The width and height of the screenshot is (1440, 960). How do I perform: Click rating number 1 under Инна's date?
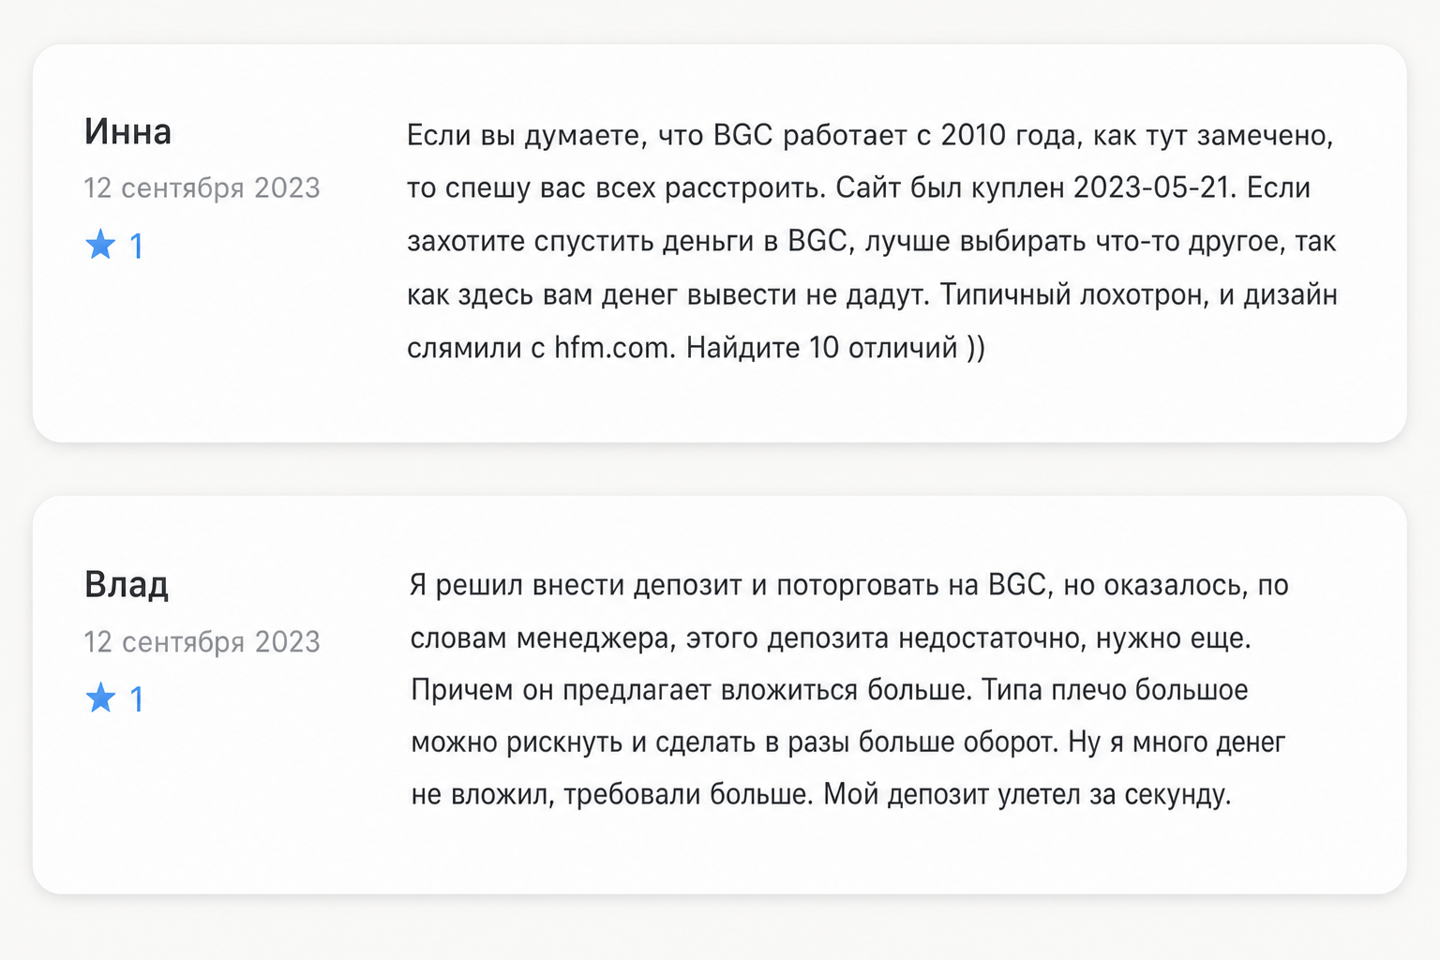136,247
